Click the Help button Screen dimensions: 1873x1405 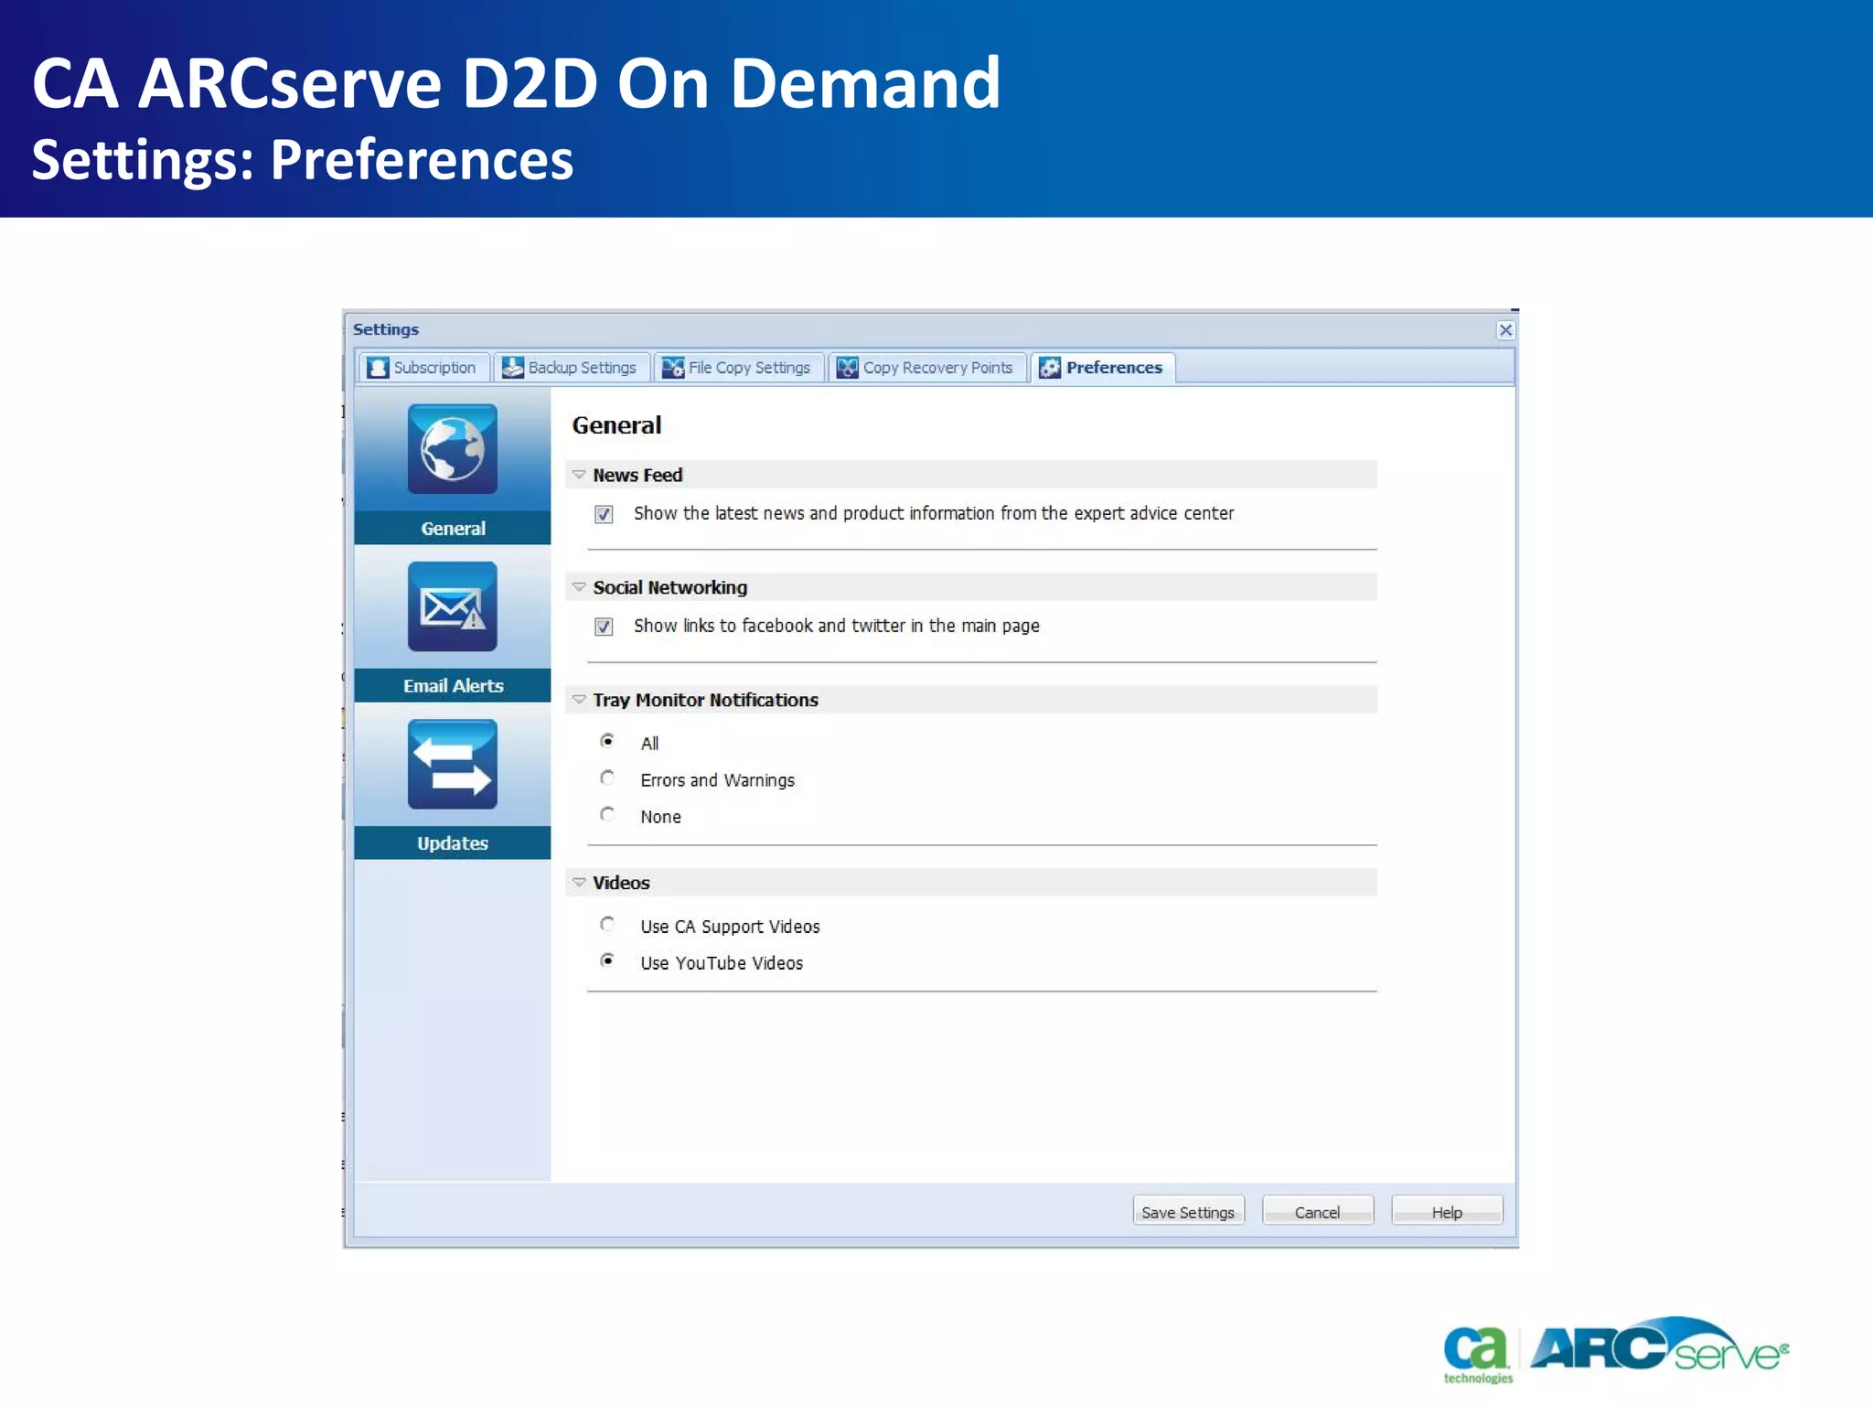[x=1447, y=1211]
